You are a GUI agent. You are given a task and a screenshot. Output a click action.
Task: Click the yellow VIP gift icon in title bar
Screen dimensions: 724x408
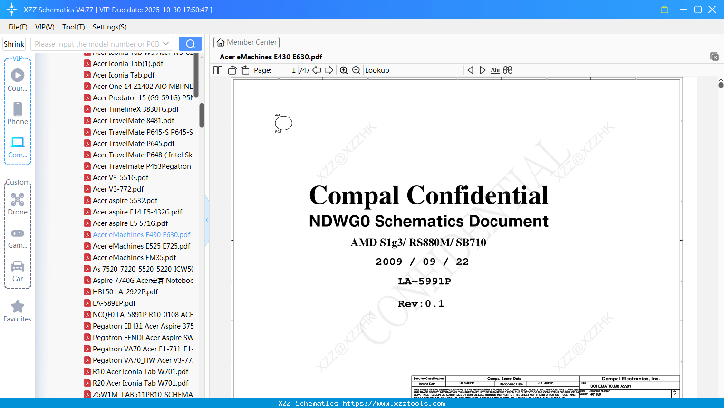(665, 10)
